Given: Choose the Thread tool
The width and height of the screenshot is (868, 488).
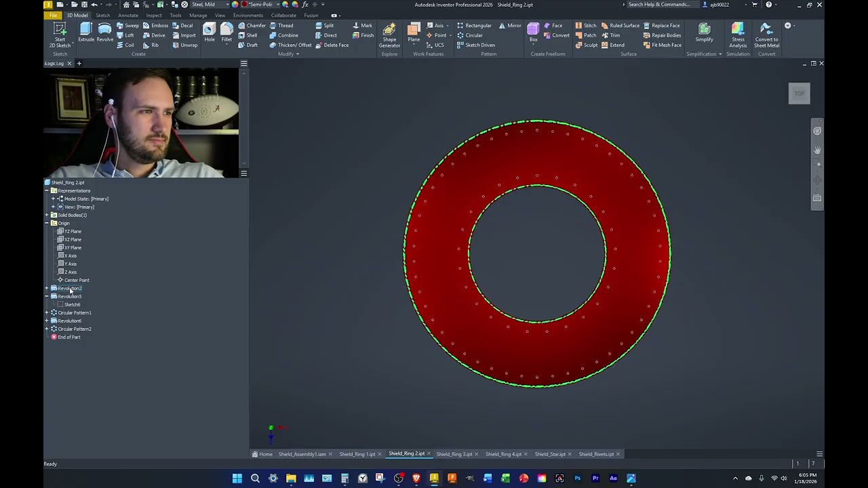Looking at the screenshot, I should click(x=281, y=26).
